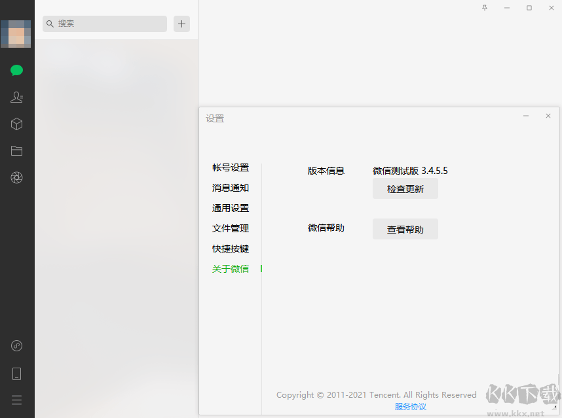Image resolution: width=562 pixels, height=418 pixels.
Task: Open Chat Files via the folder icon
Action: (16, 150)
